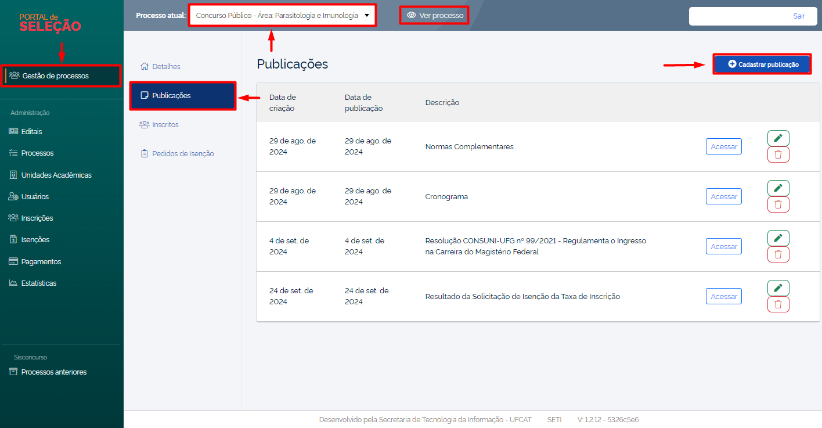Access the Normas Complementares publication
Screen dimensions: 822x428
pyautogui.click(x=724, y=146)
